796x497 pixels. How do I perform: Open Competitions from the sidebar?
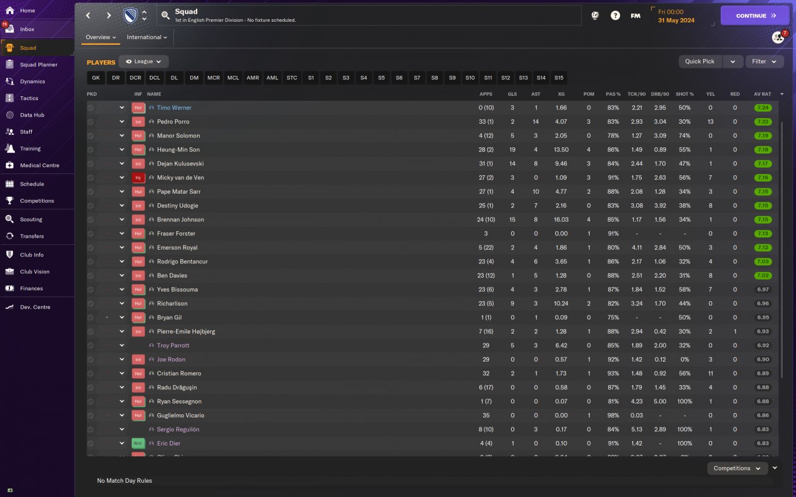37,201
